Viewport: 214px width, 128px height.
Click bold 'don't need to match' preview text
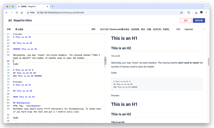coord(189,63)
